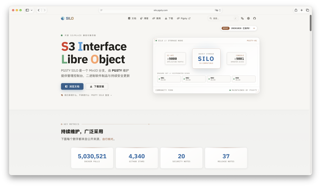Viewport: 321px width, 187px height.
Task: Click the S3 API :9000 box
Action: 175,59
